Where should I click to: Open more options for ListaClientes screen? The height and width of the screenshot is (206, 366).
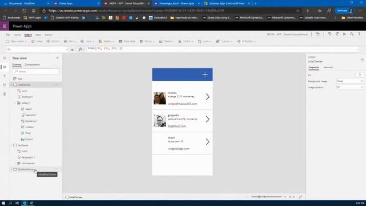(56, 85)
